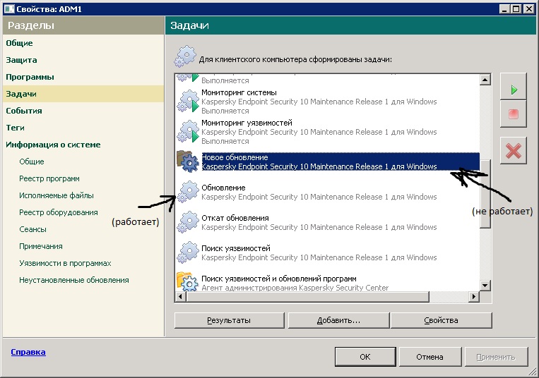Click Агент администрирования Kaspersky Security Center text
Screen dimensions: 539x378
pyautogui.click(x=295, y=288)
